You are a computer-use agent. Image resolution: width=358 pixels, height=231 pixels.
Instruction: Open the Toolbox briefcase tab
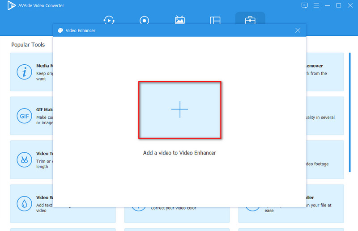(x=250, y=21)
